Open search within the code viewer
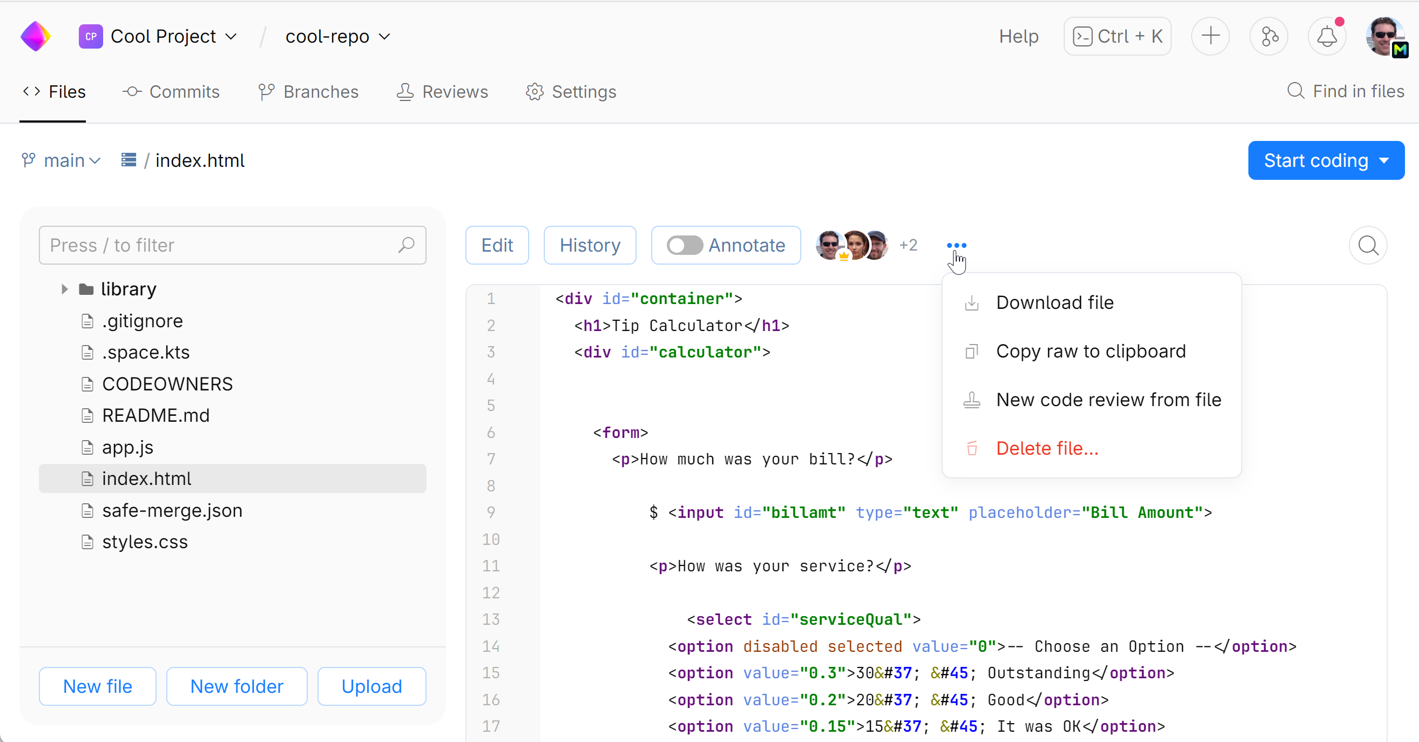The width and height of the screenshot is (1419, 742). [x=1368, y=245]
